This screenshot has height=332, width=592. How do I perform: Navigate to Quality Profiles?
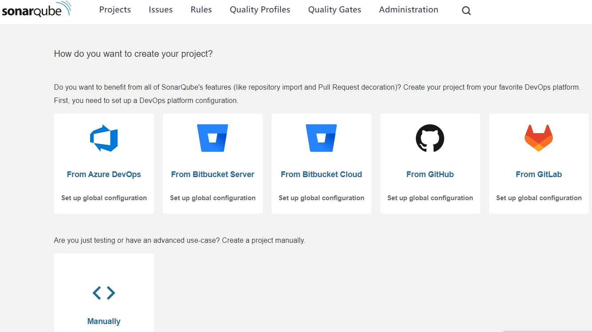(260, 10)
